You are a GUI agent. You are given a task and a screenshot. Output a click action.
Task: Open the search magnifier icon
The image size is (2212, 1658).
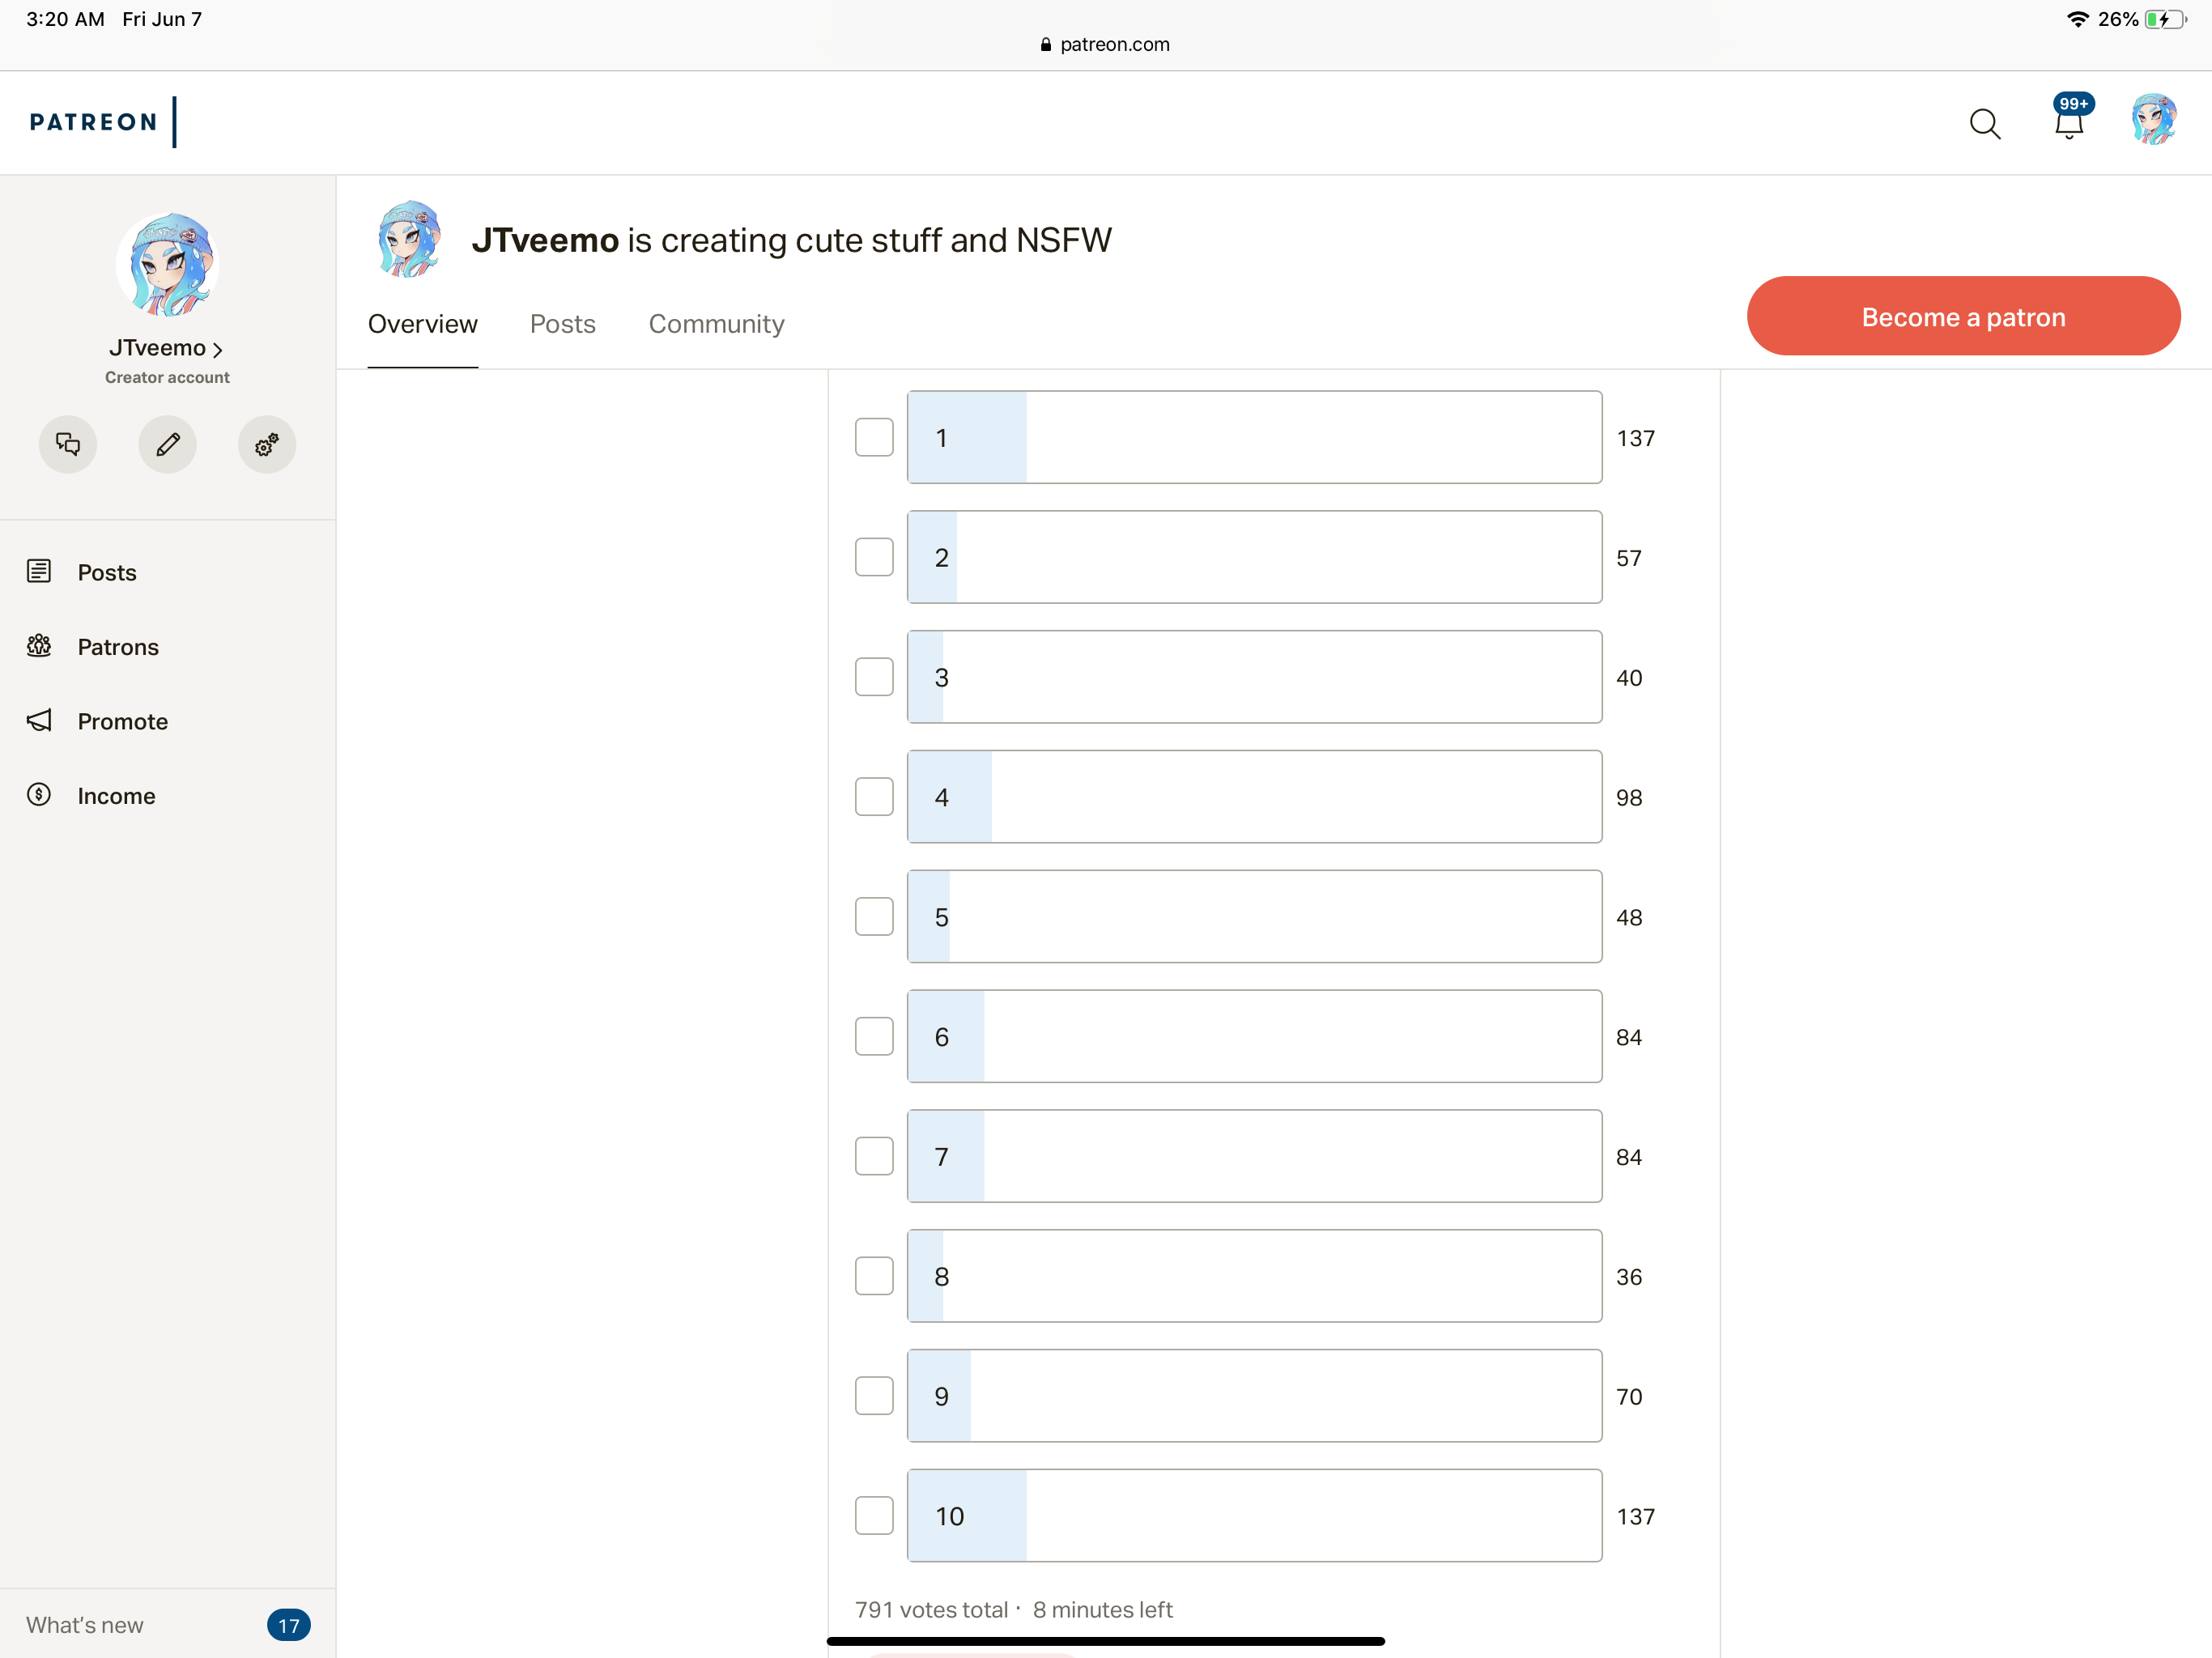(1984, 124)
